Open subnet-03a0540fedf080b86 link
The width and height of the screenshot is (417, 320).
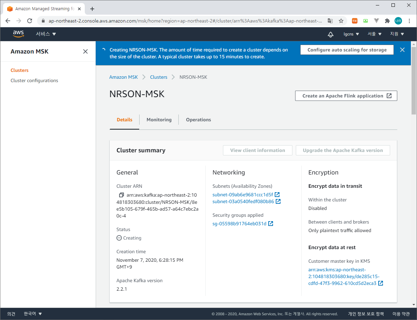(x=243, y=201)
